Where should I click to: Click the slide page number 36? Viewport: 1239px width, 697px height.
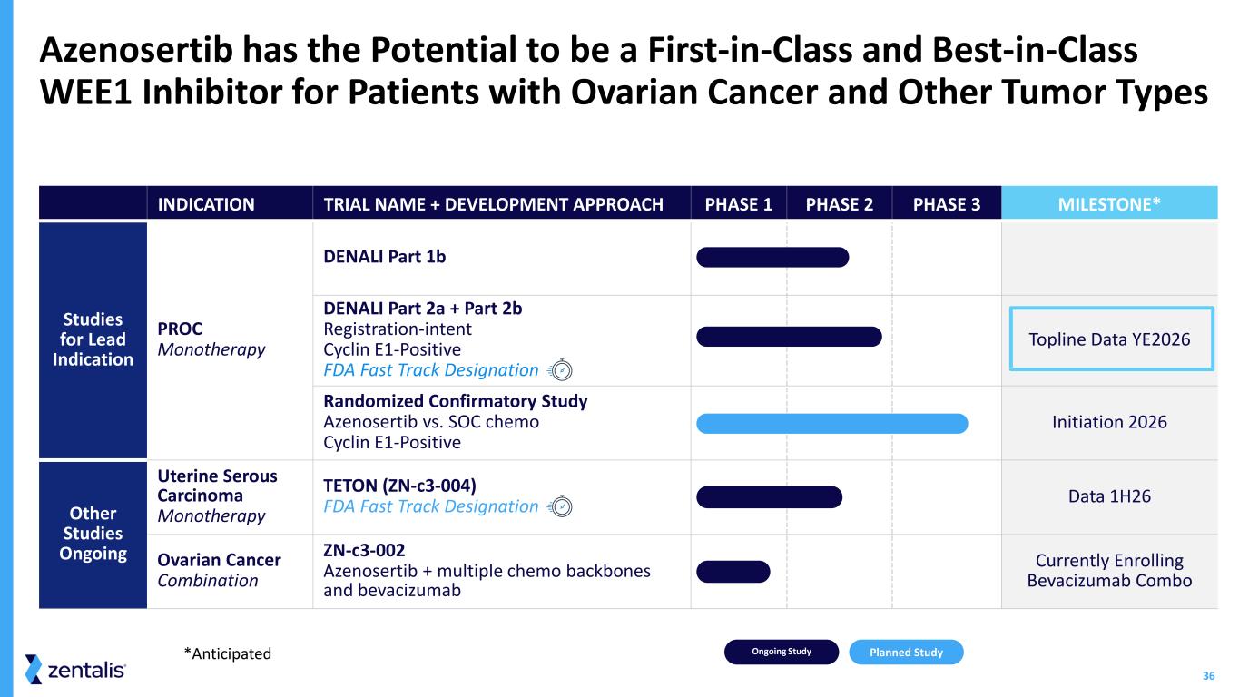(x=1208, y=675)
